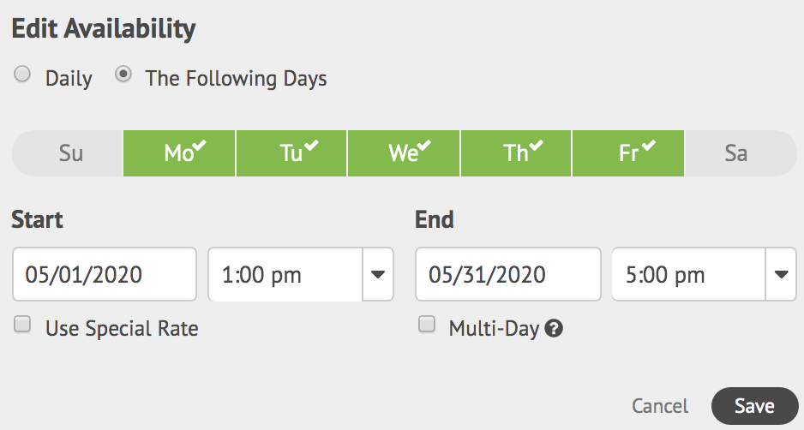
Task: Deselect Friday (Fr) day button
Action: click(x=628, y=153)
